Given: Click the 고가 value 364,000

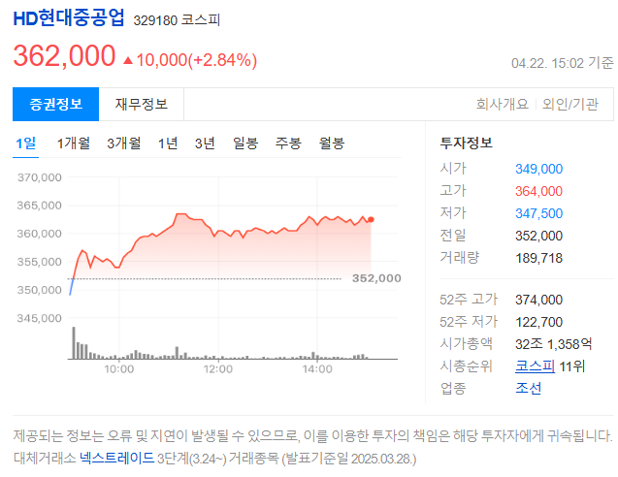Looking at the screenshot, I should (x=538, y=191).
